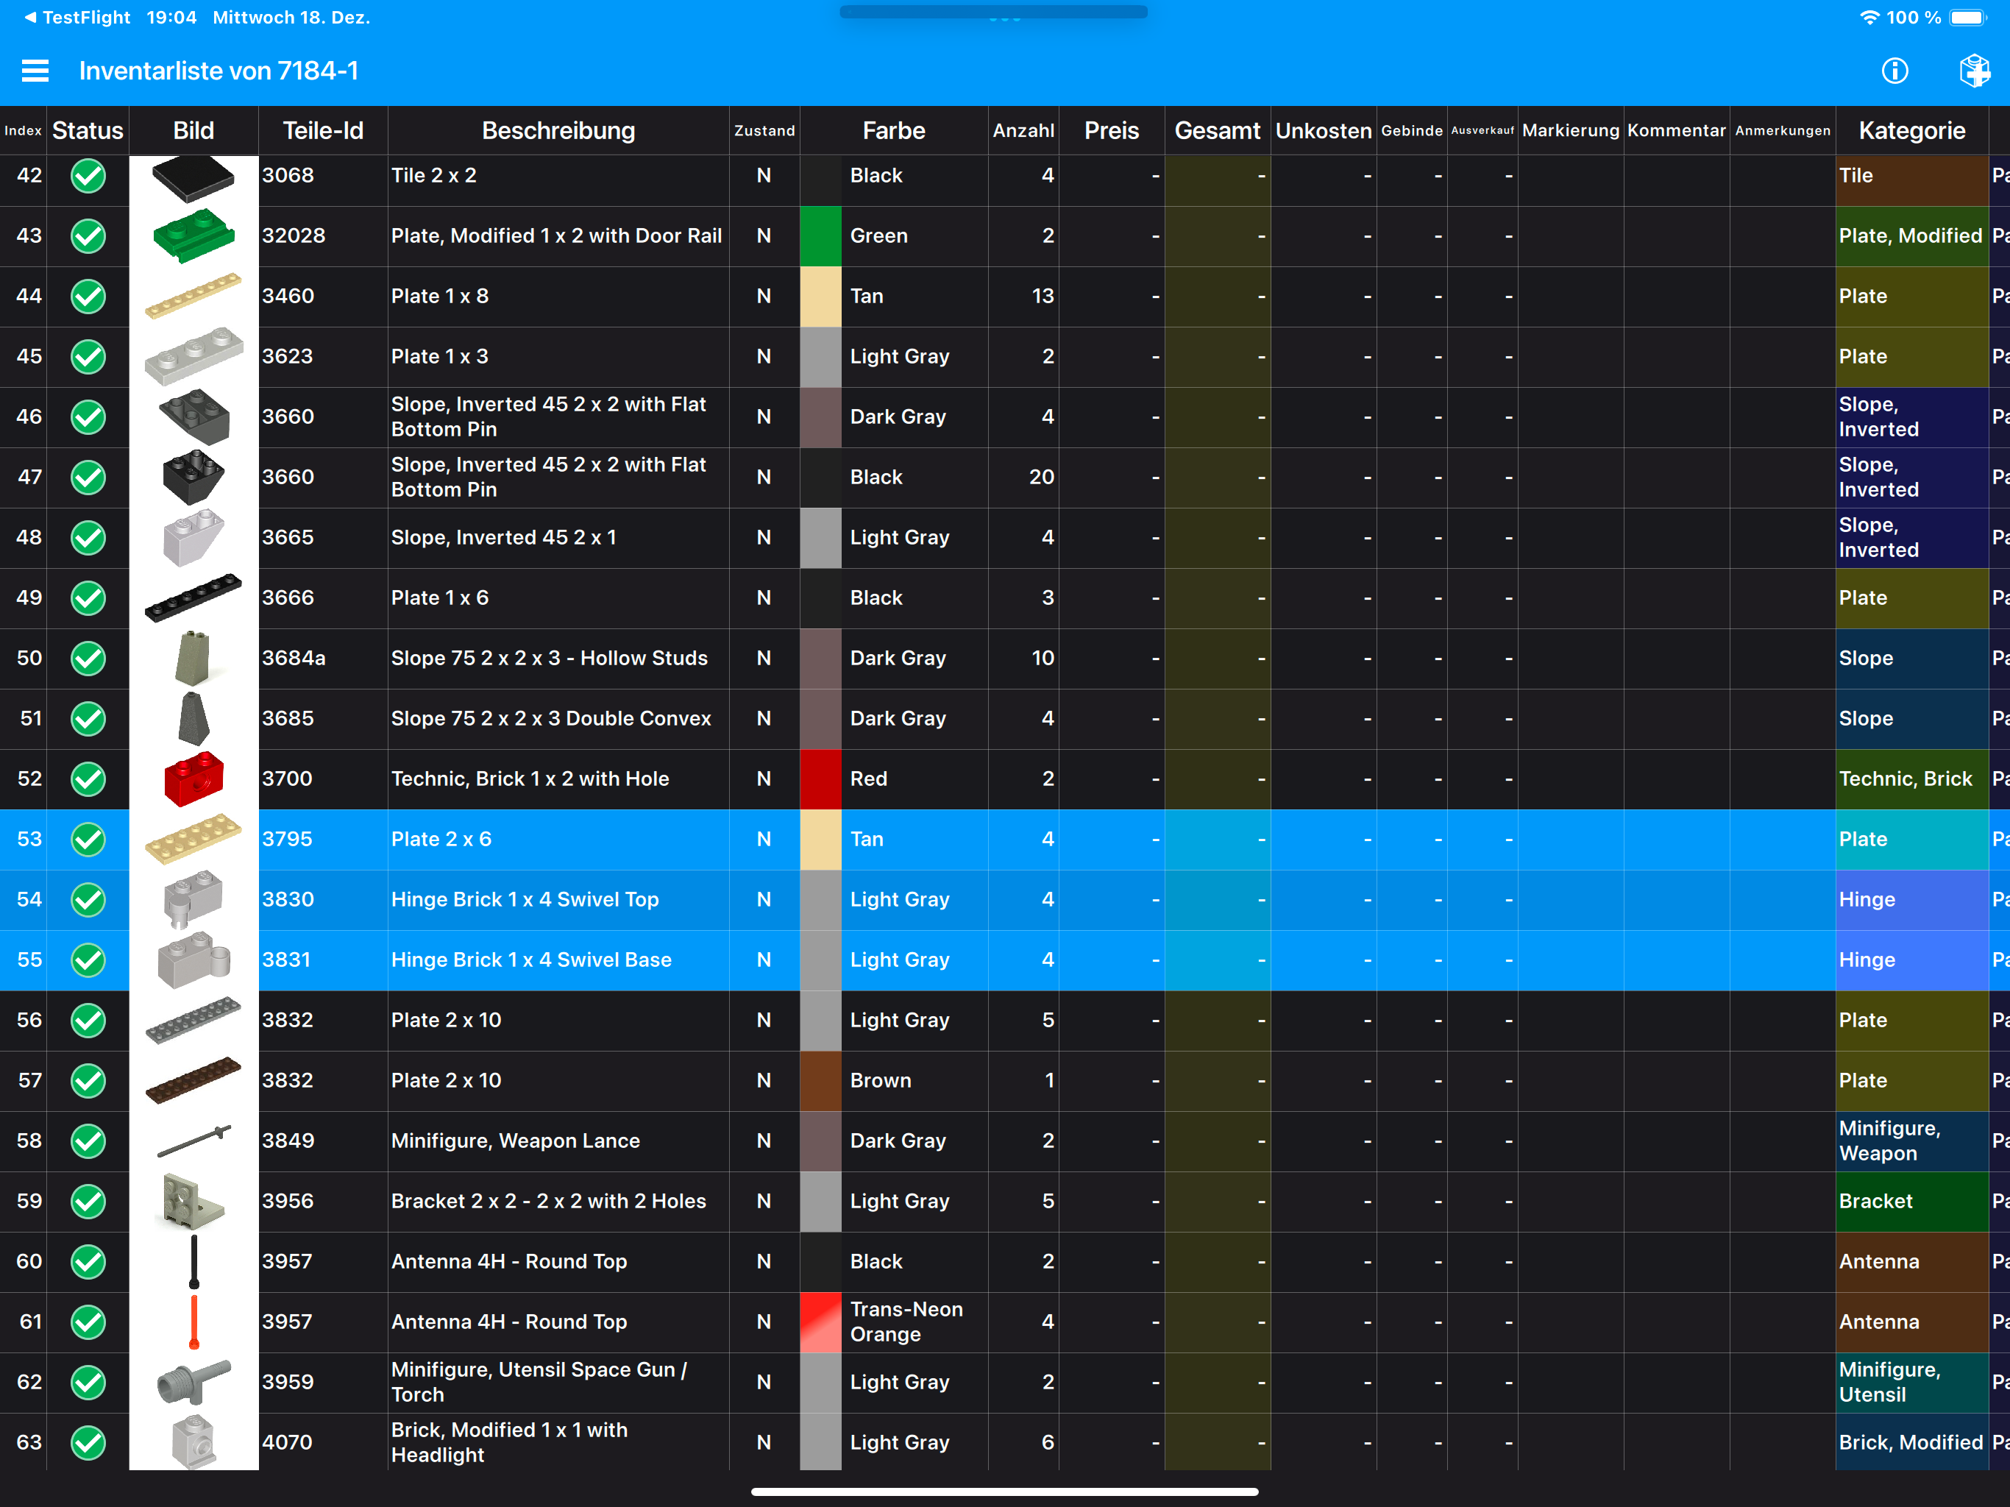
Task: Sort by the Anzahl column header
Action: [x=1023, y=130]
